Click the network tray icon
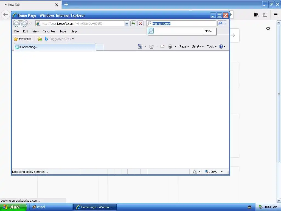Screen dimensions: 281x211 click(x=260, y=207)
